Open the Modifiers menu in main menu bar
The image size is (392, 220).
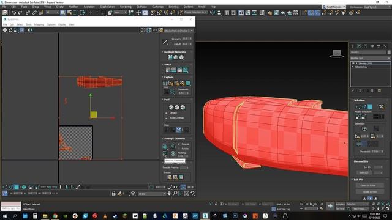(x=73, y=7)
